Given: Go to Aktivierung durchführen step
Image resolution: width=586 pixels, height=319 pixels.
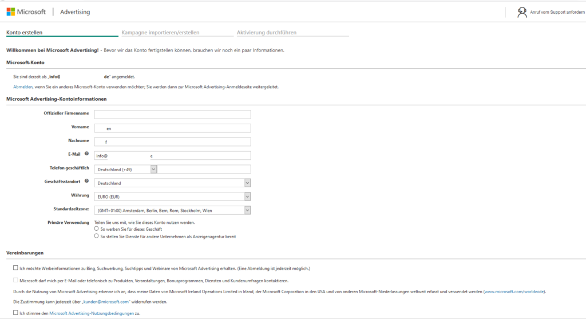Looking at the screenshot, I should point(267,33).
